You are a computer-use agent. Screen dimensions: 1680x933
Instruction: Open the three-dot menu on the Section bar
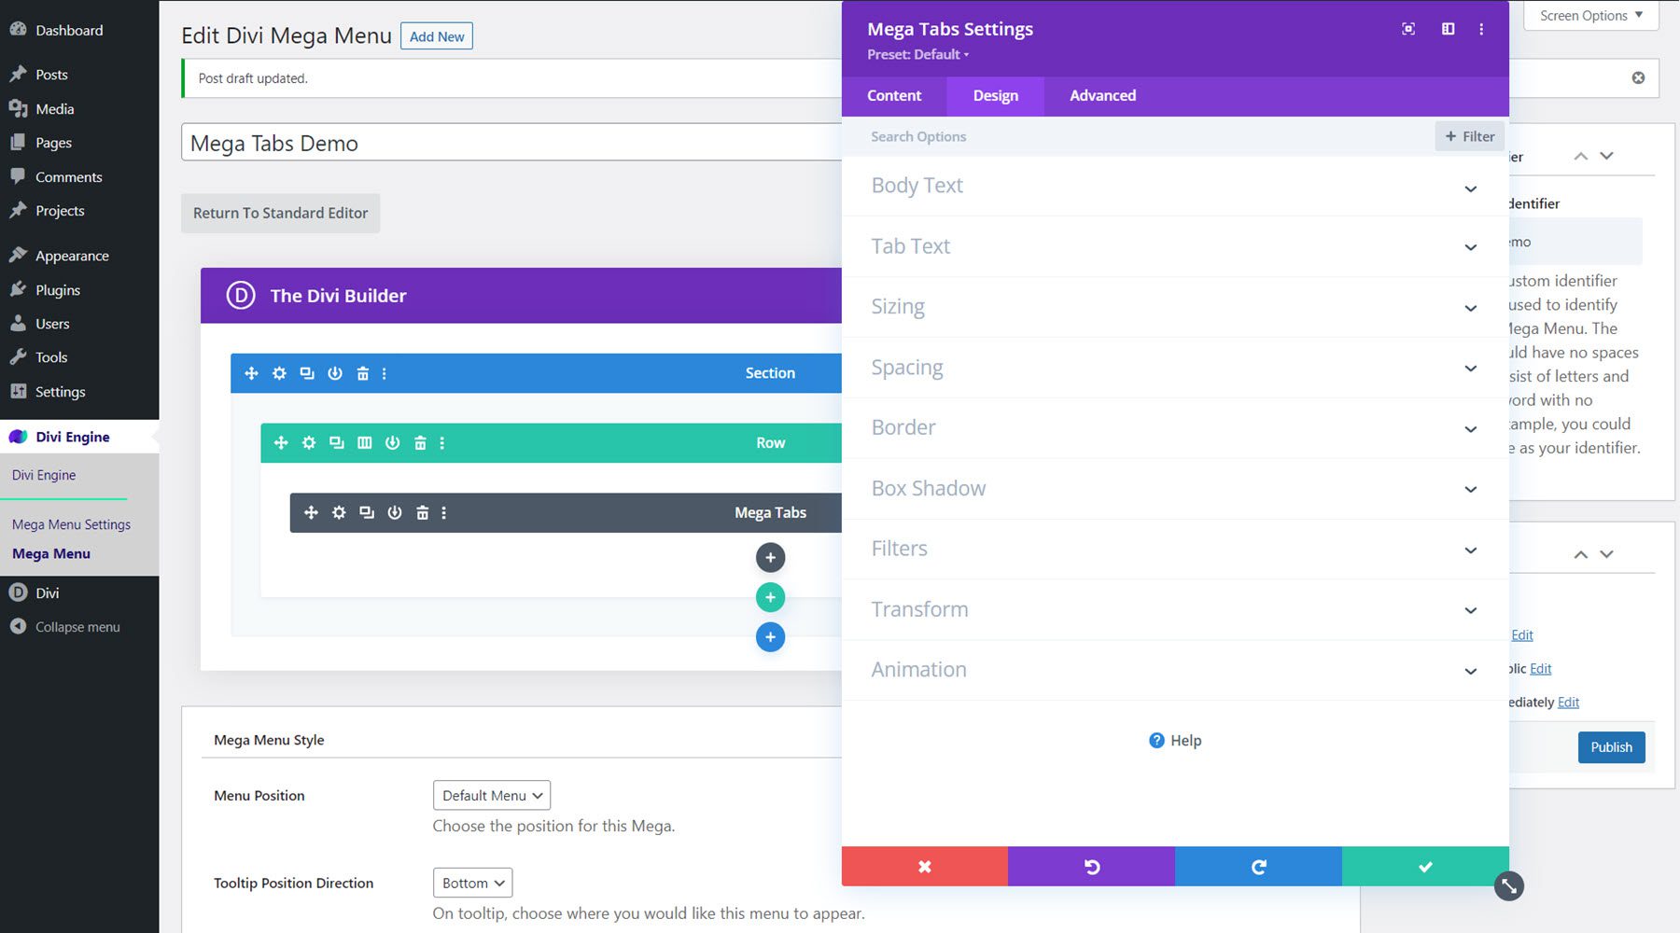[384, 372]
